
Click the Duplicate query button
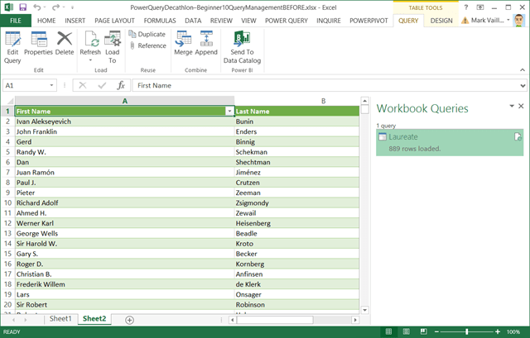(x=147, y=34)
